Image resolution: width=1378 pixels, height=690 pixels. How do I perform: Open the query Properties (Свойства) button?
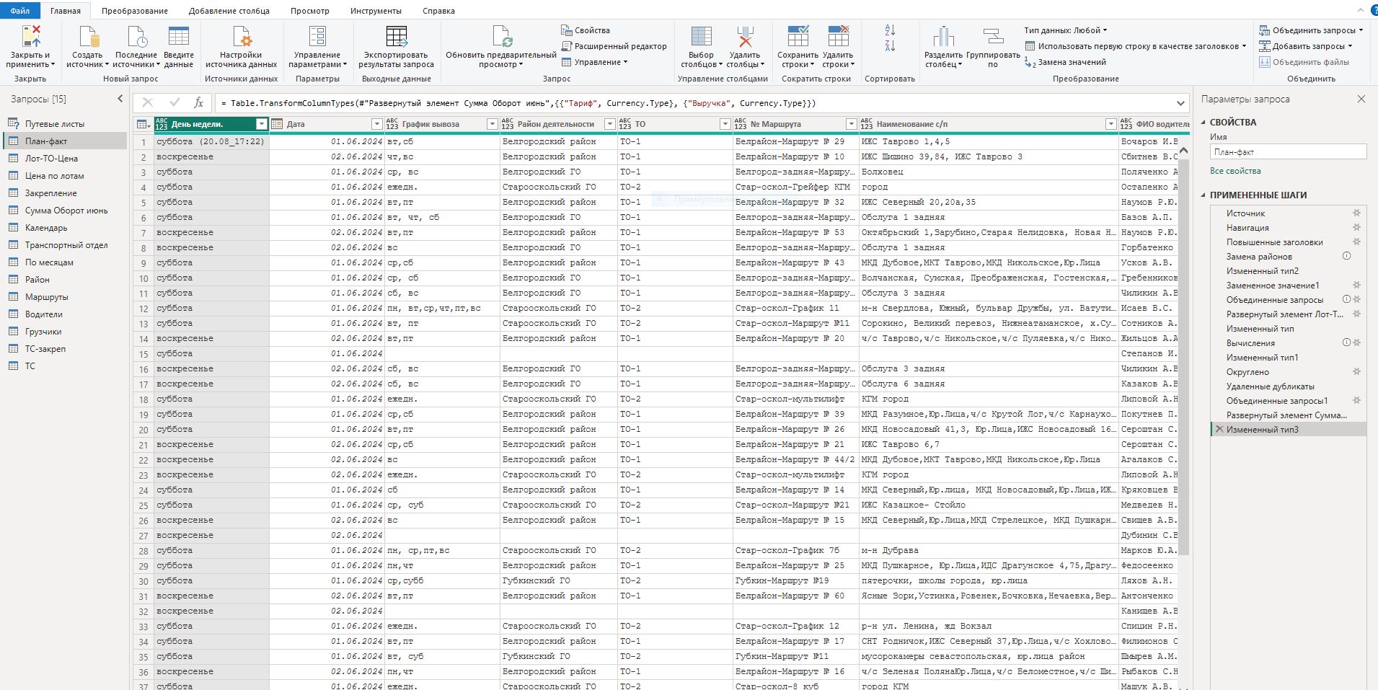586,30
